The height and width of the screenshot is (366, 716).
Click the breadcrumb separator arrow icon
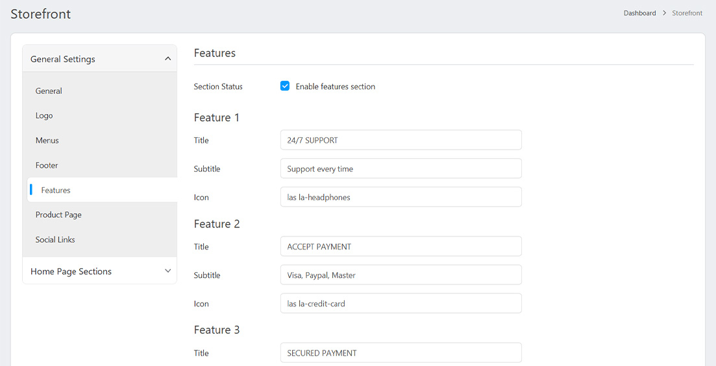(664, 13)
